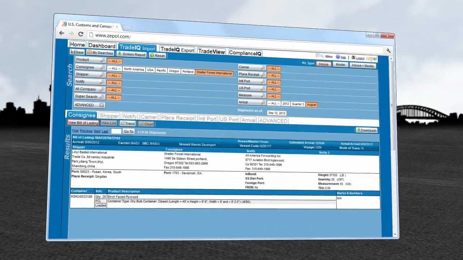
Task: Toggle the ALL chip in the Shipper row
Action: [115, 75]
